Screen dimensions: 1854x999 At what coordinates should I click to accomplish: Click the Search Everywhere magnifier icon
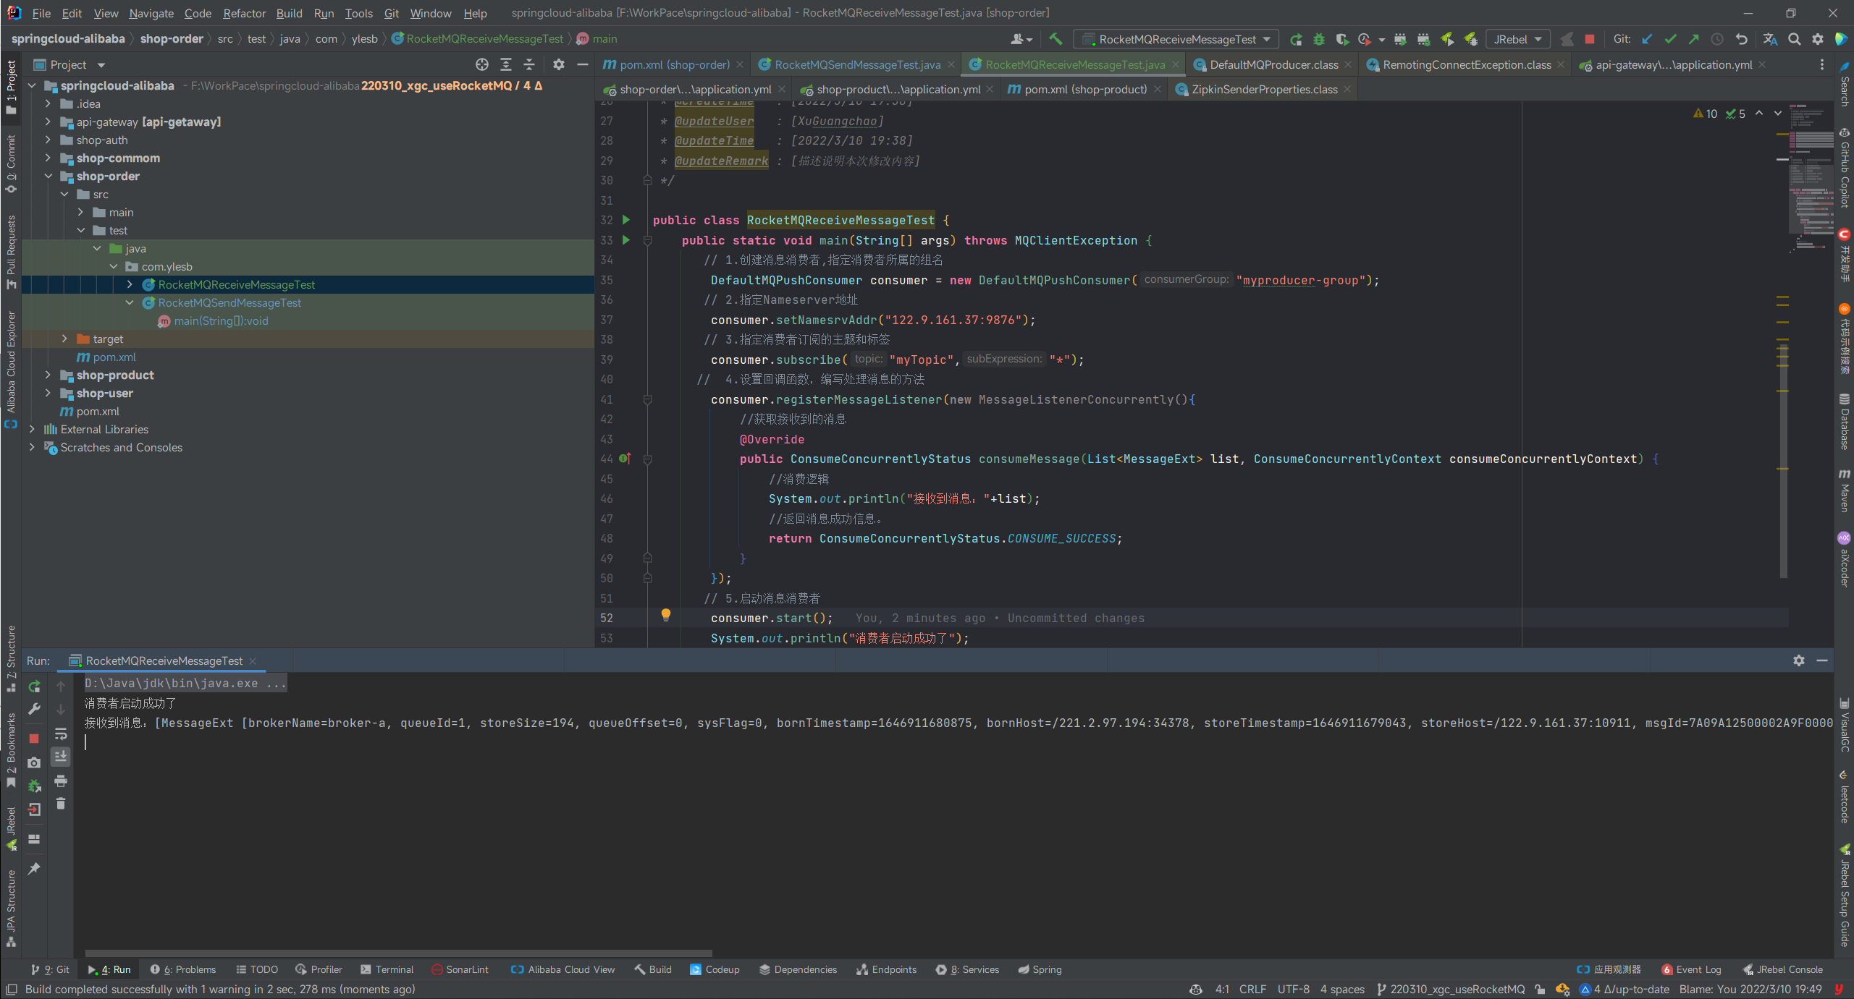point(1794,39)
